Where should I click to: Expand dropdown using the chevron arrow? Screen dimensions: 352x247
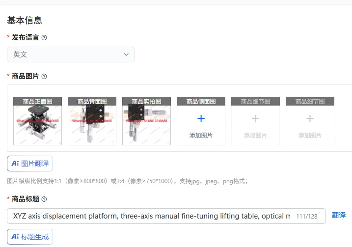[126, 55]
